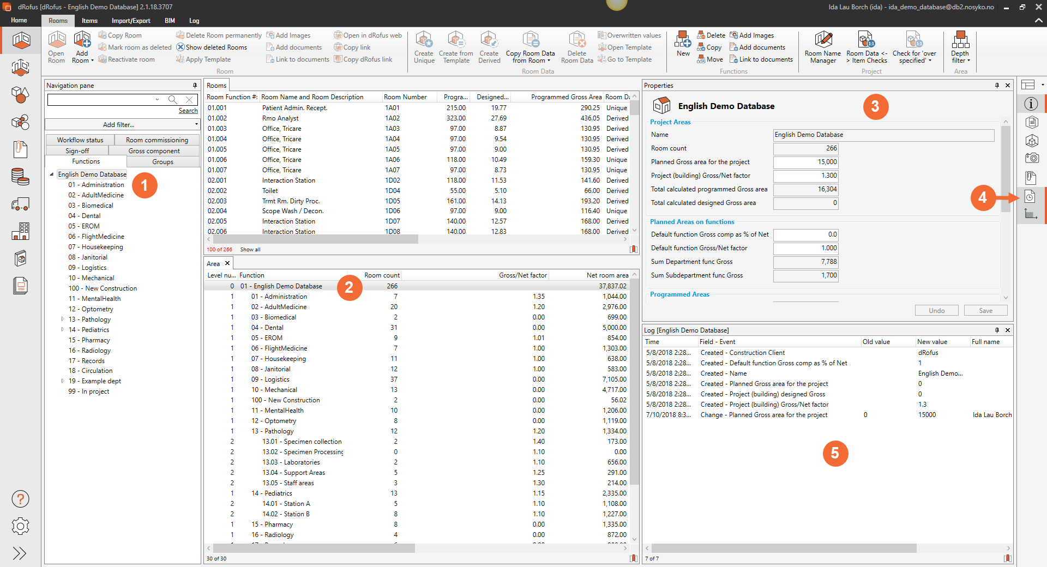Toggle pin on Navigation pane
The width and height of the screenshot is (1047, 567).
pyautogui.click(x=195, y=86)
